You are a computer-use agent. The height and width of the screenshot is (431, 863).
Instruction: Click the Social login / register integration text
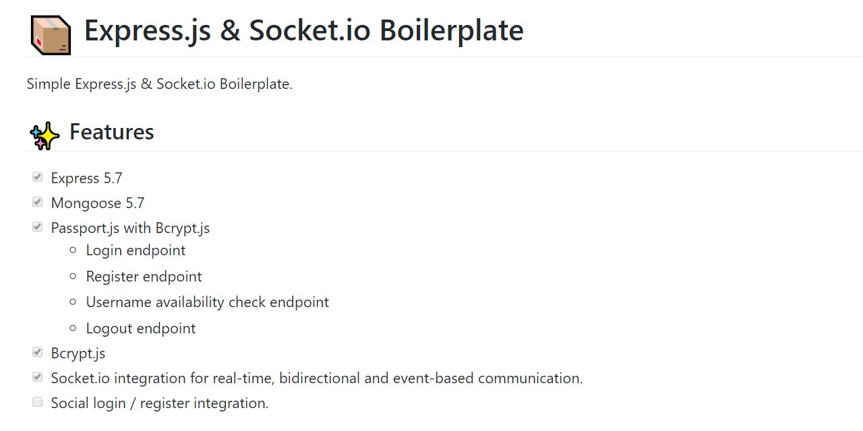[159, 403]
